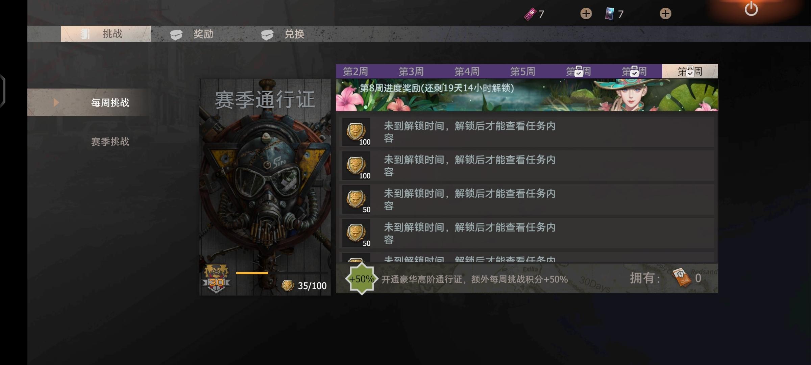
Task: Open the 奖励 tab
Action: [192, 34]
